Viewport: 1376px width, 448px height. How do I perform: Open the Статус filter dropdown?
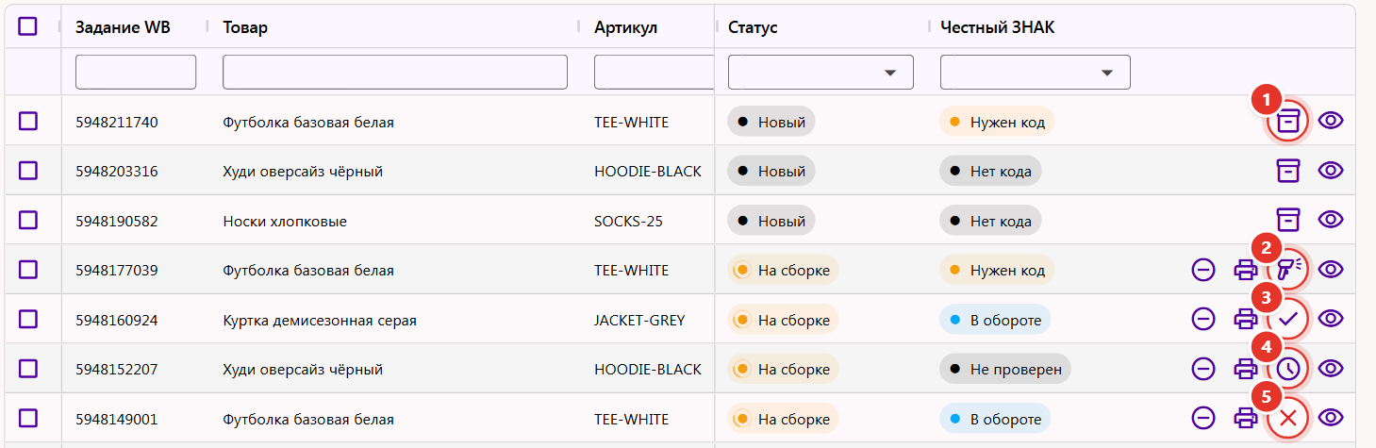821,72
